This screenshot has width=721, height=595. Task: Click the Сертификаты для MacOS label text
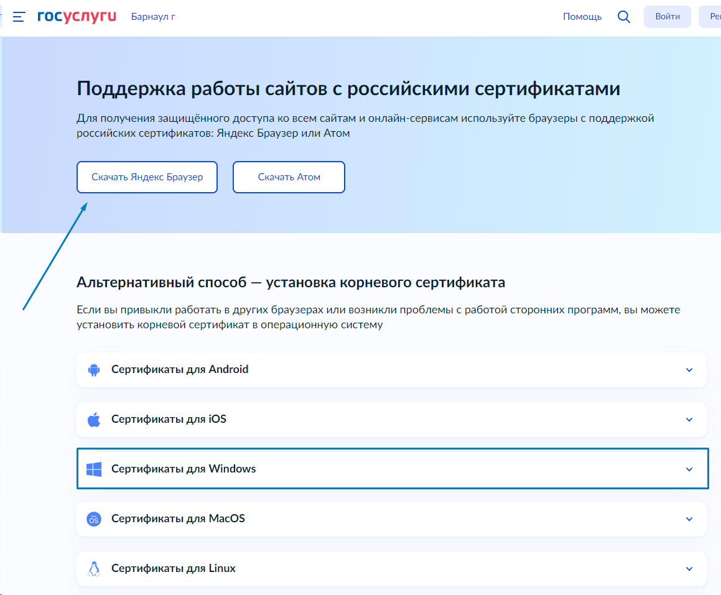[178, 519]
